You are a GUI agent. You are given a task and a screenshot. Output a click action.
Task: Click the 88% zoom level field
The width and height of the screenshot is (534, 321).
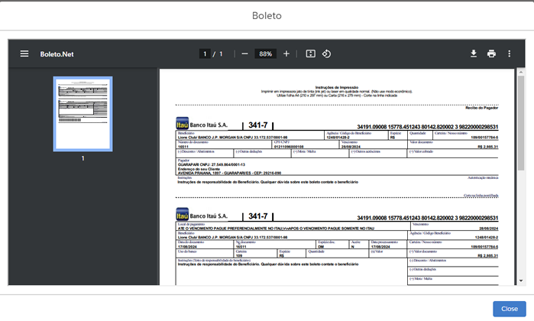coord(265,54)
